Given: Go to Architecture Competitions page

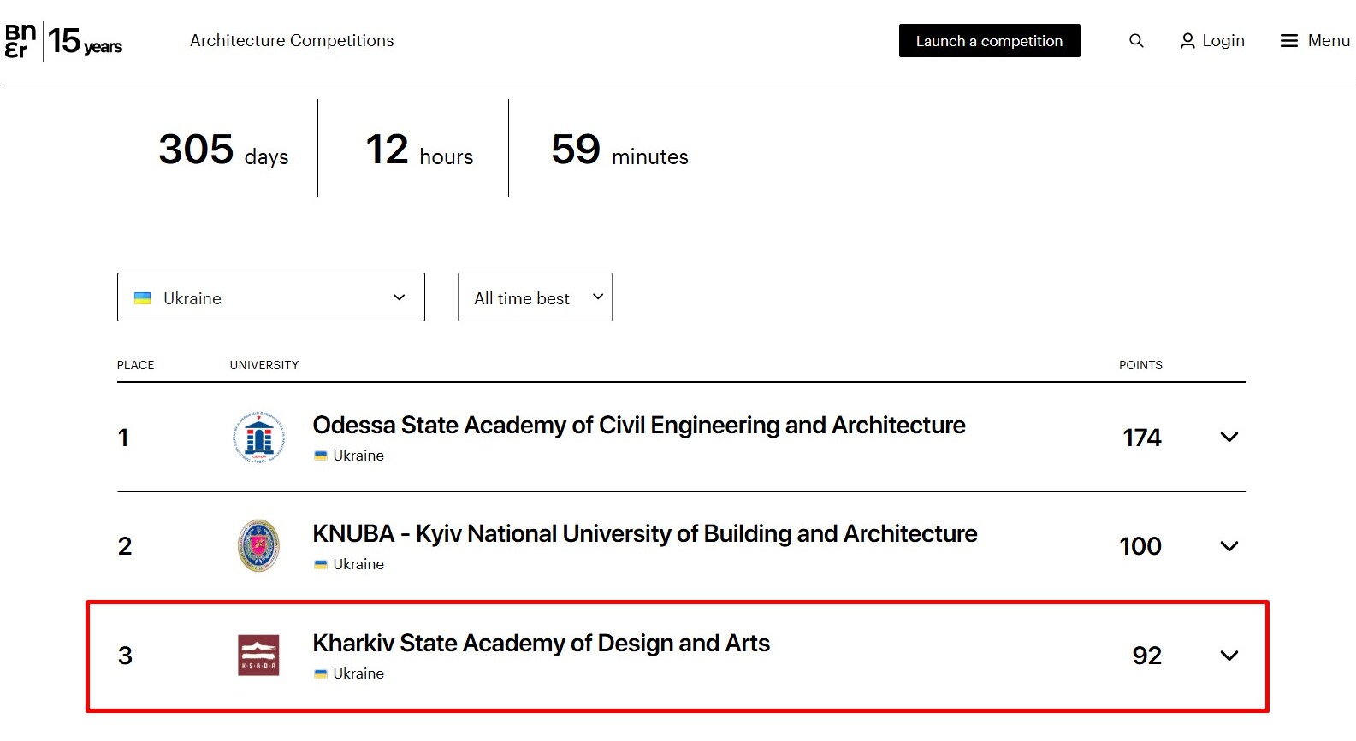Looking at the screenshot, I should pos(292,41).
